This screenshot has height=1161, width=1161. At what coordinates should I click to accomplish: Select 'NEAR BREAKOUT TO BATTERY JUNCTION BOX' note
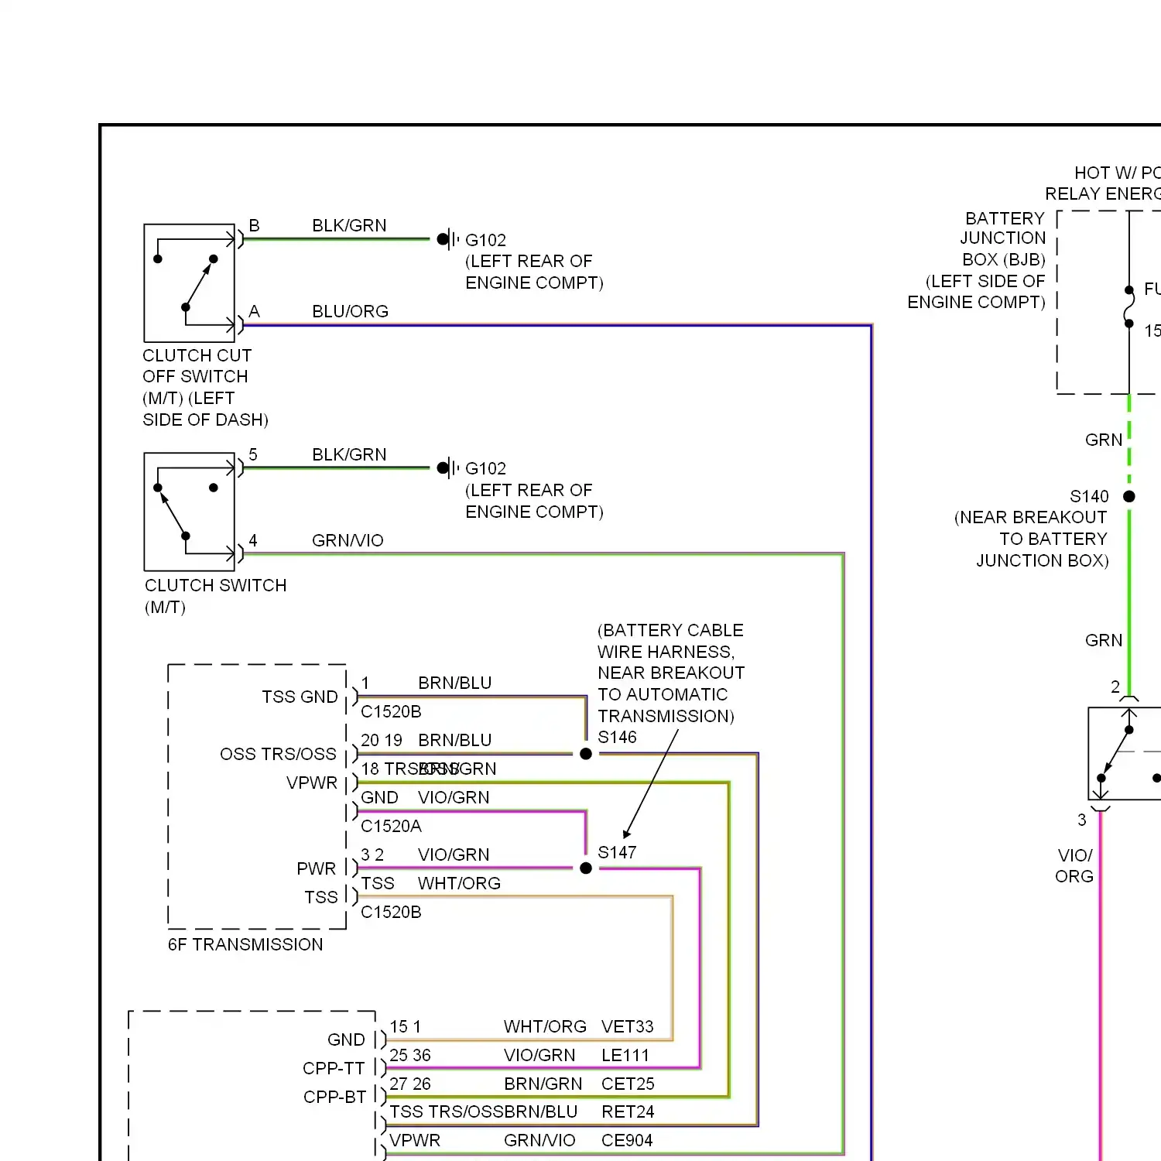pyautogui.click(x=1032, y=539)
